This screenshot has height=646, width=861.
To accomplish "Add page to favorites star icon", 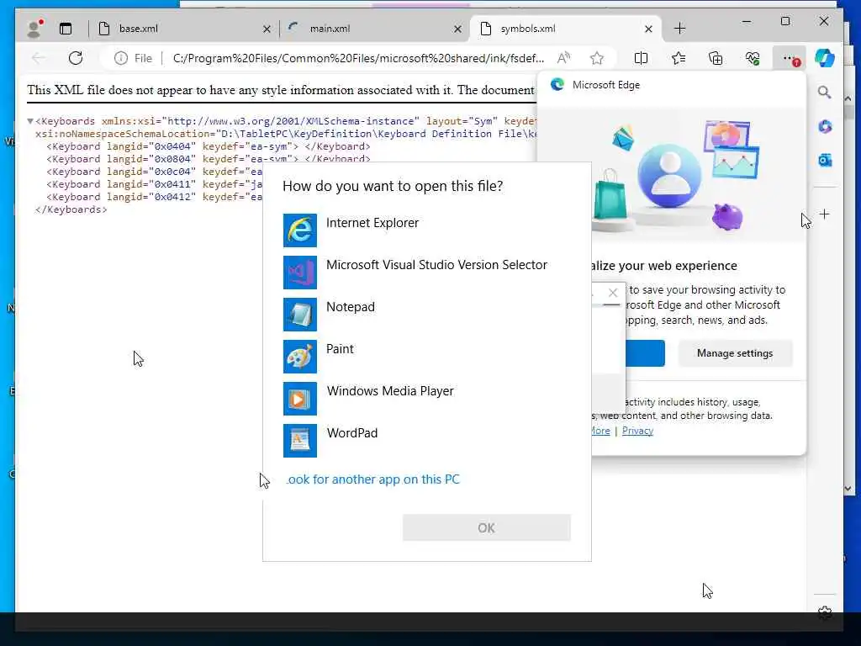I will 597,58.
